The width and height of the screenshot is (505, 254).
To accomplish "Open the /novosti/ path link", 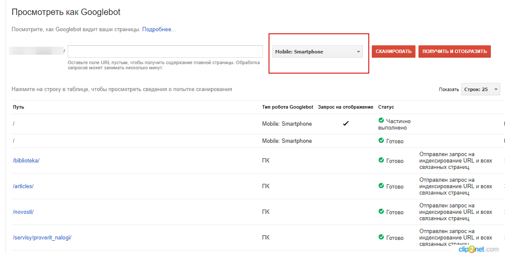I will point(23,212).
